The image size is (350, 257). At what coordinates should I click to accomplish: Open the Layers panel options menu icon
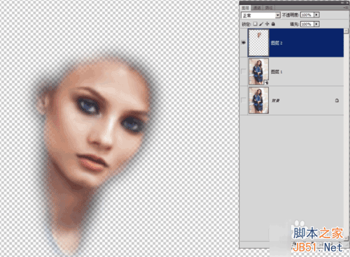point(346,8)
